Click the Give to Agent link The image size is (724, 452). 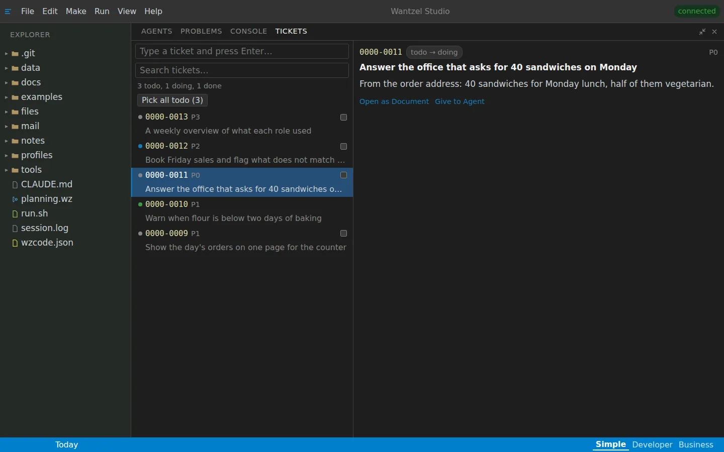(460, 101)
